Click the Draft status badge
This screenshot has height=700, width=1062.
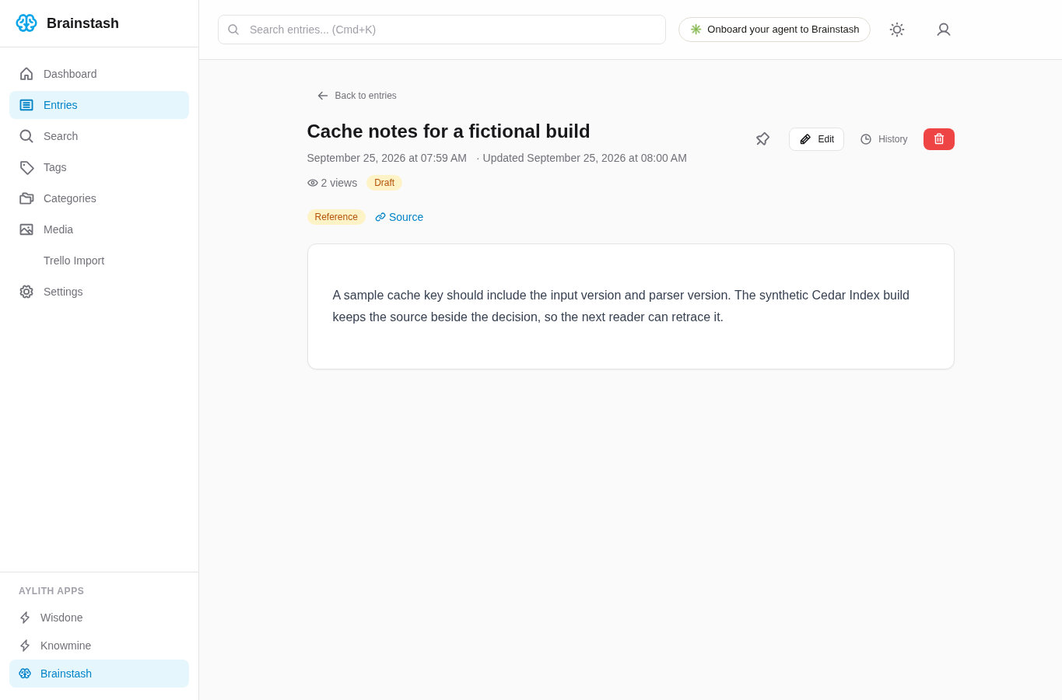click(384, 183)
